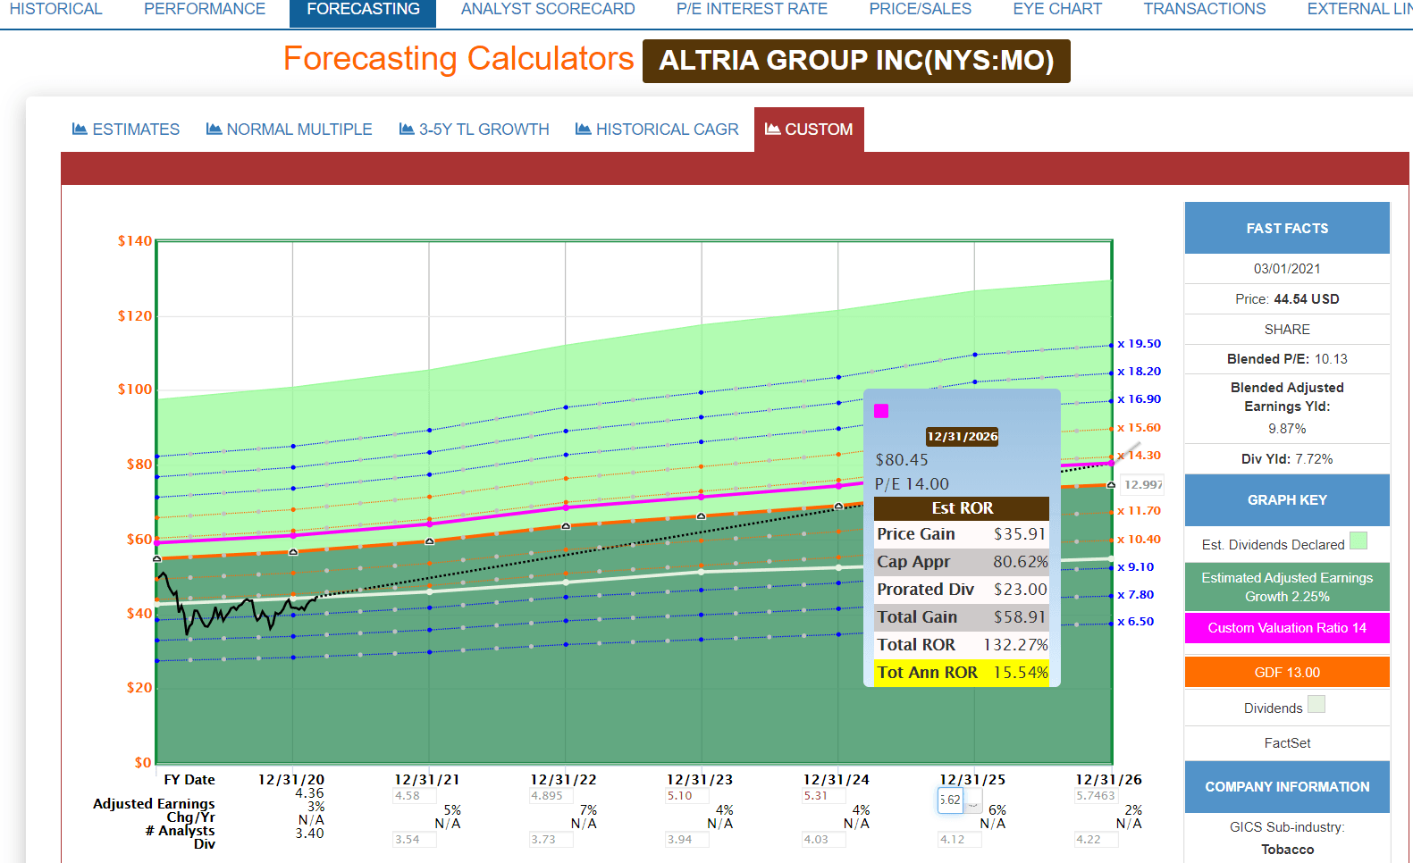Switch to the ESTIMATES calculator tab
The width and height of the screenshot is (1413, 863).
click(126, 130)
